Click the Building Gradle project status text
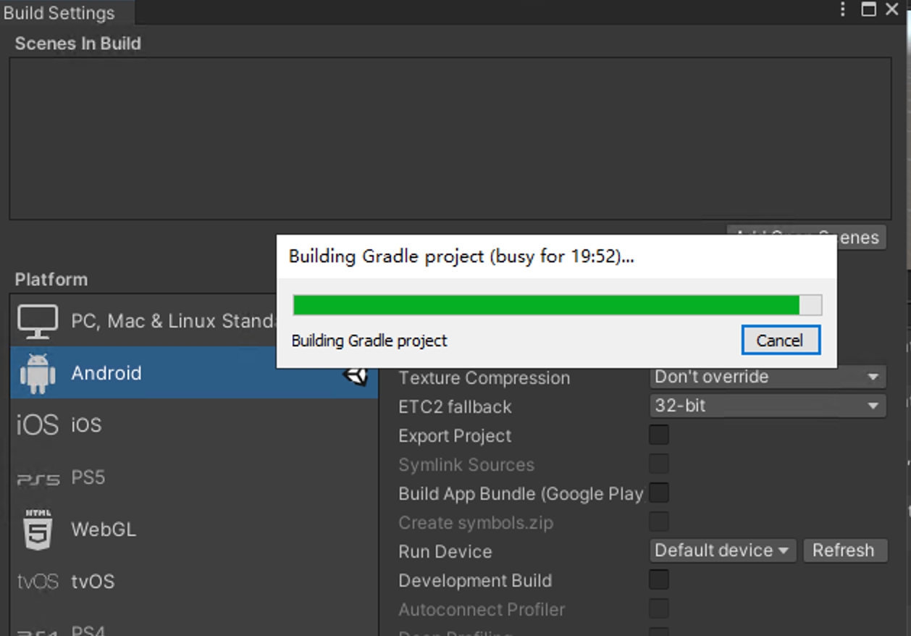Image resolution: width=911 pixels, height=636 pixels. point(369,340)
